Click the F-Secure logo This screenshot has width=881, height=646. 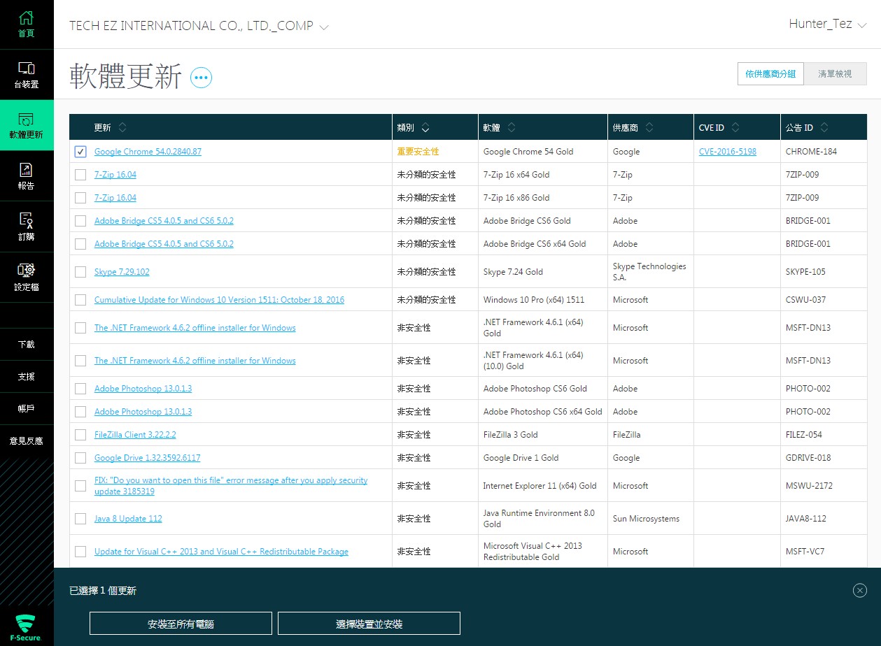click(26, 628)
